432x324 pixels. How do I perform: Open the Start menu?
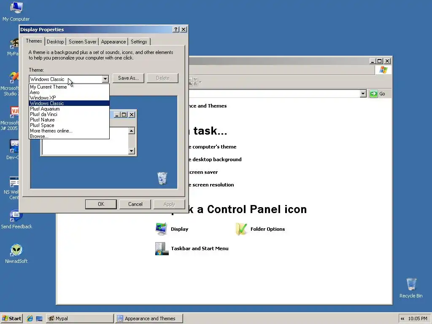pyautogui.click(x=11, y=319)
